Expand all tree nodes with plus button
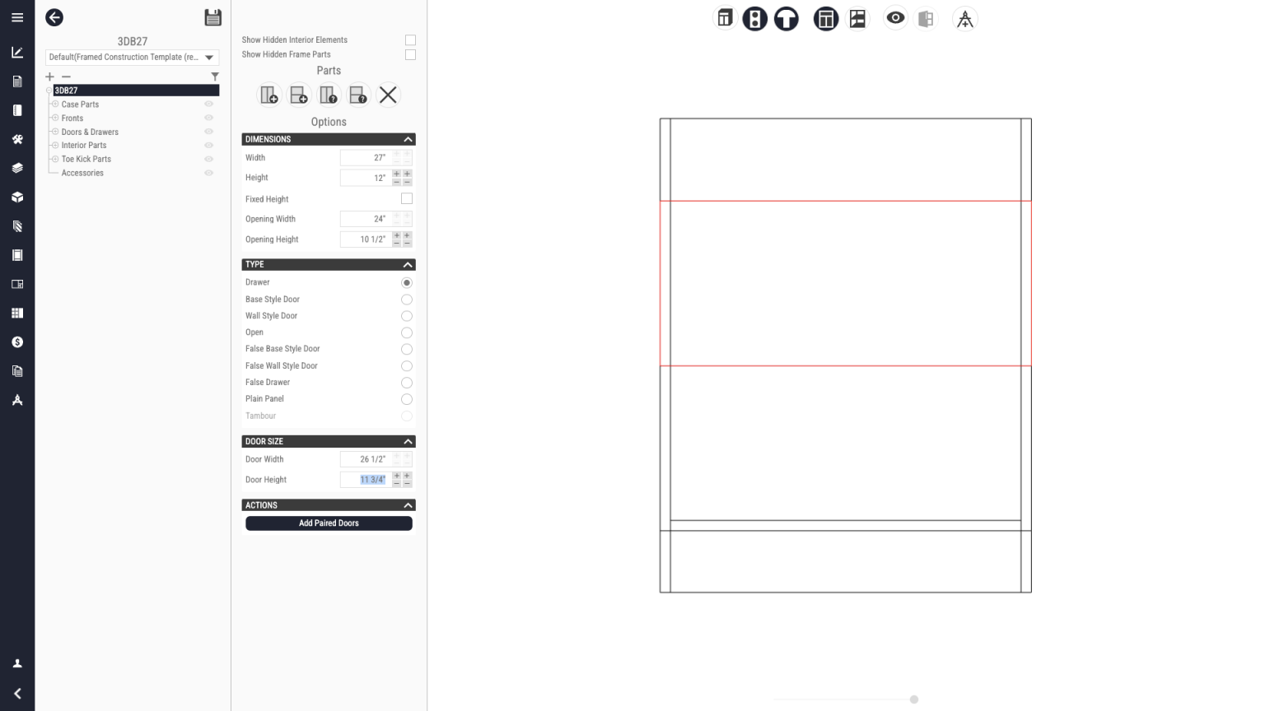 click(x=50, y=77)
